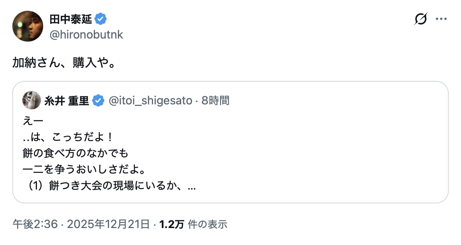Open the 1.2万 view count
The width and height of the screenshot is (461, 245).
point(172,224)
